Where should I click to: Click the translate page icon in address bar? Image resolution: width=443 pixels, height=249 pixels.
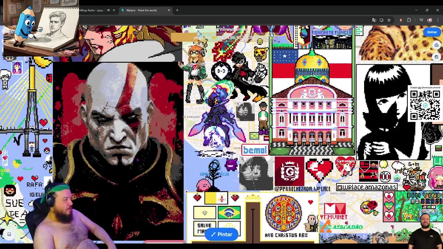coord(374,20)
